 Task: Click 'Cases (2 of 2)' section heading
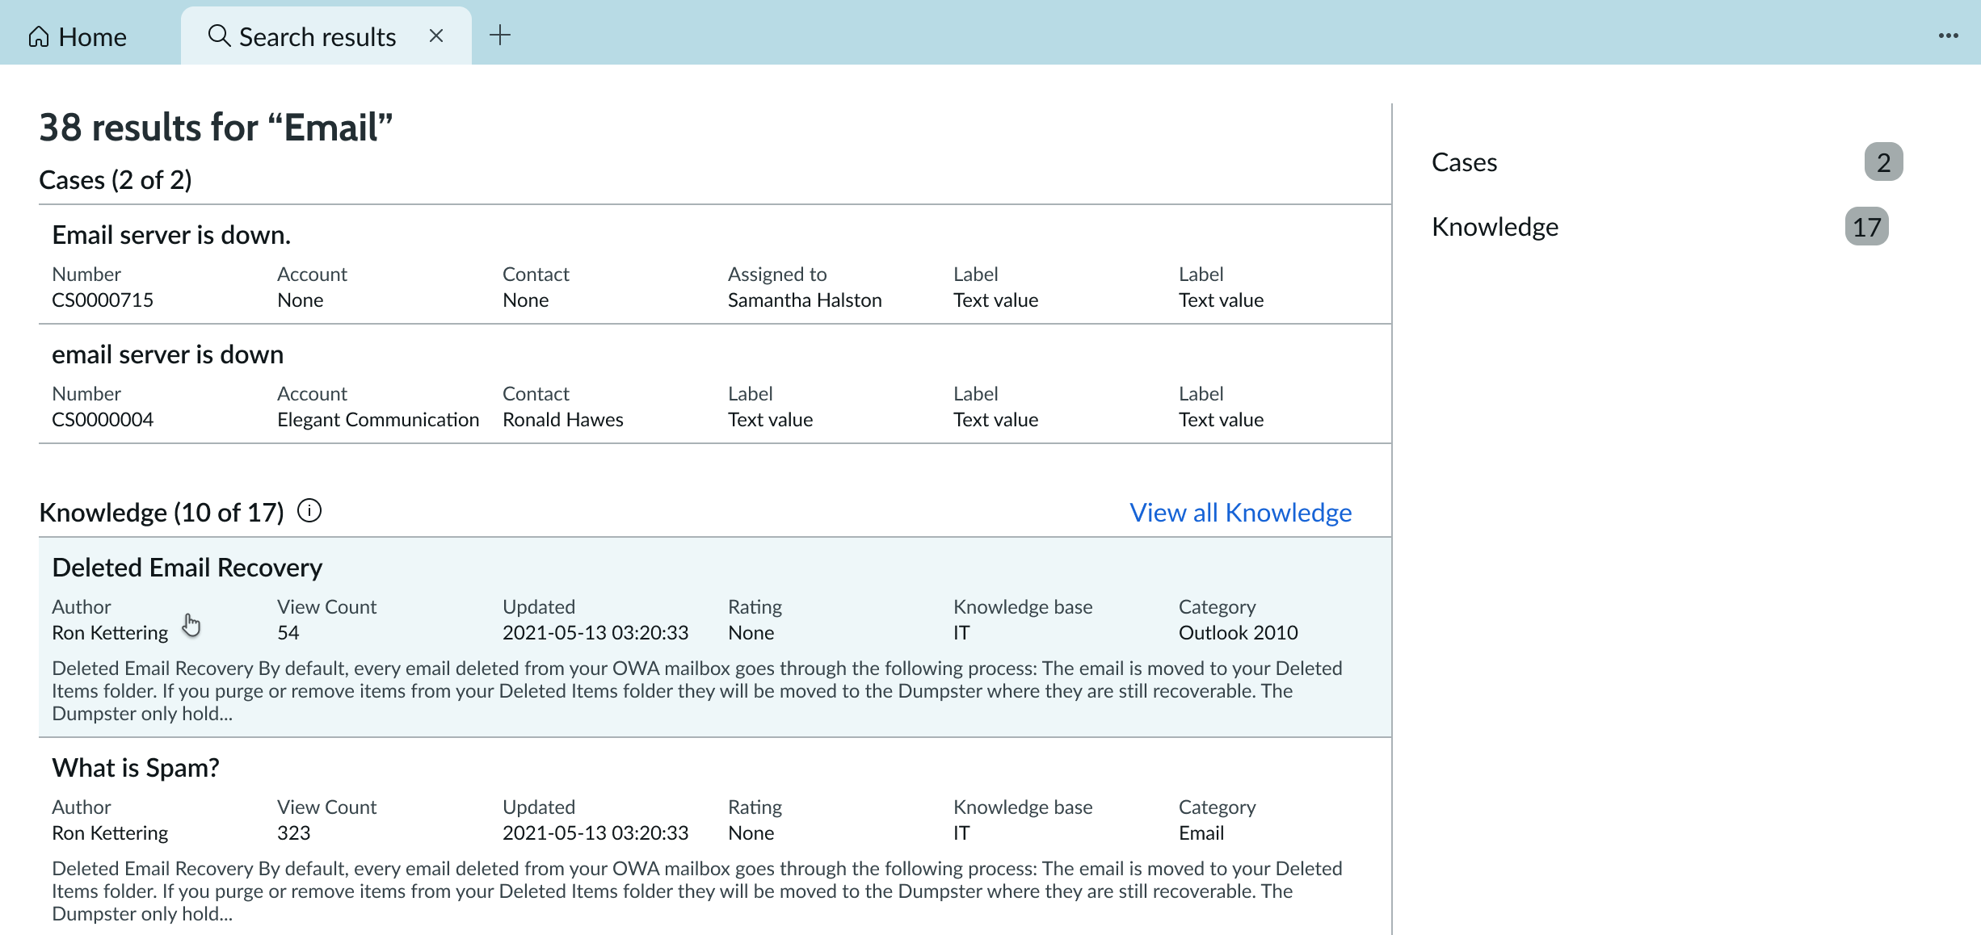click(116, 179)
